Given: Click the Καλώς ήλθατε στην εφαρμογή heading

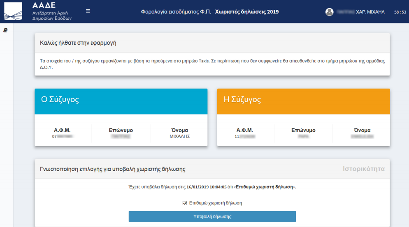Looking at the screenshot, I should (78, 43).
